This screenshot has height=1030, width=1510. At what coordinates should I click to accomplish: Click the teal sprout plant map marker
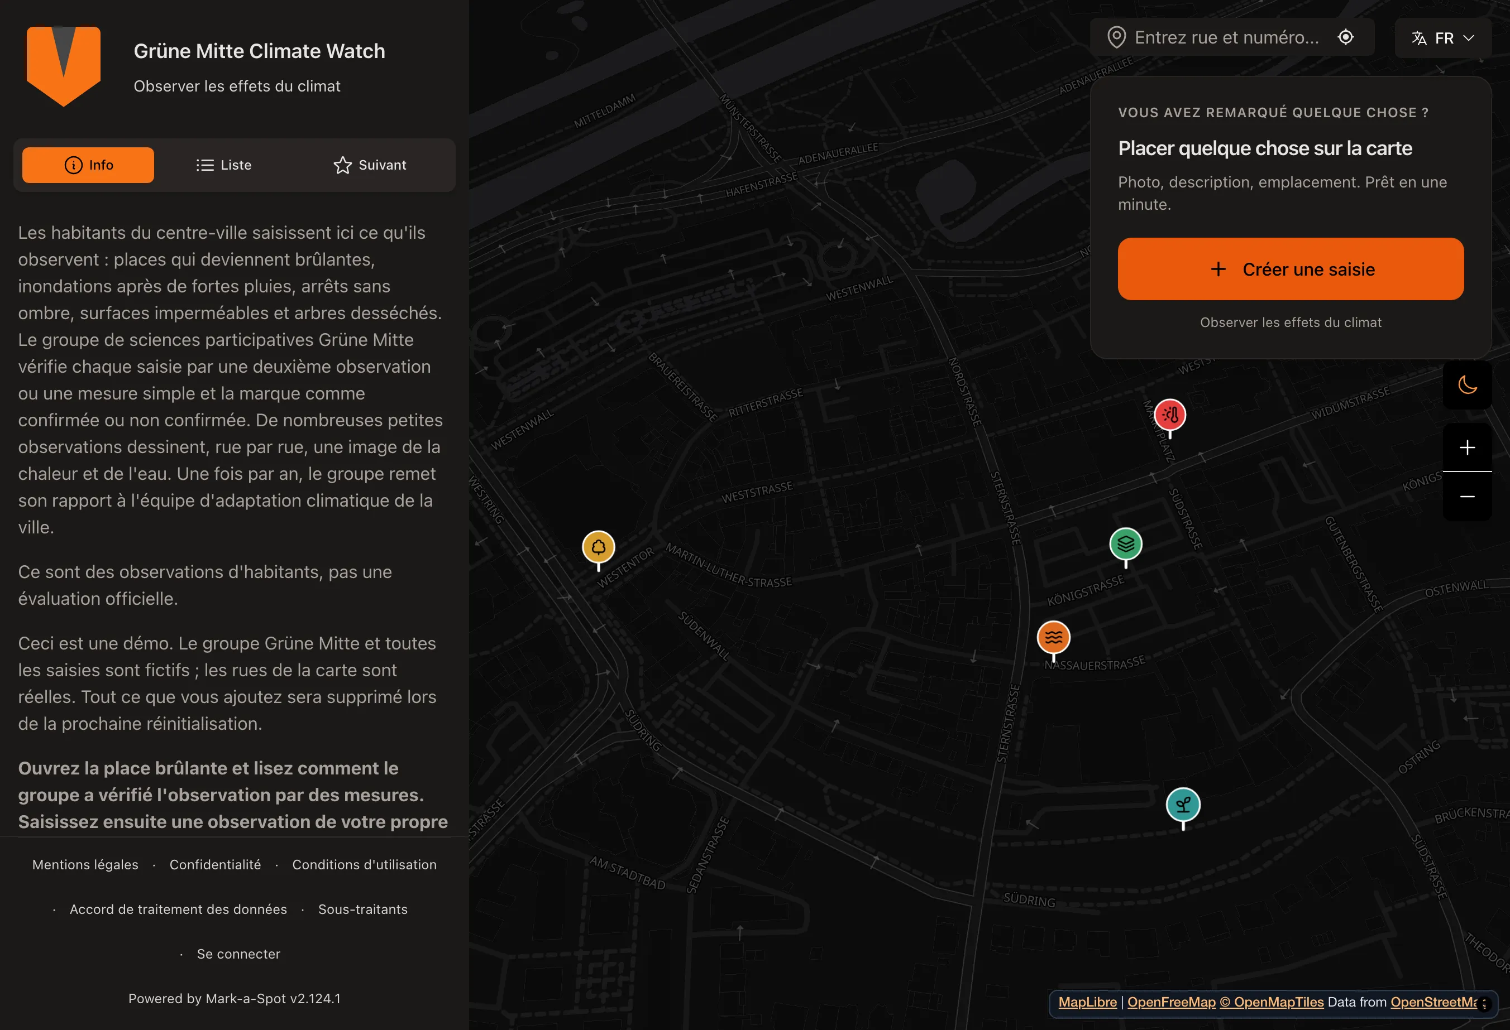(x=1183, y=806)
